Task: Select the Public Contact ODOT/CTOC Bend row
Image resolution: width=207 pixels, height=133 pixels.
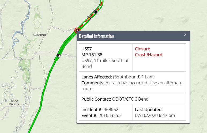Action: pyautogui.click(x=115, y=99)
